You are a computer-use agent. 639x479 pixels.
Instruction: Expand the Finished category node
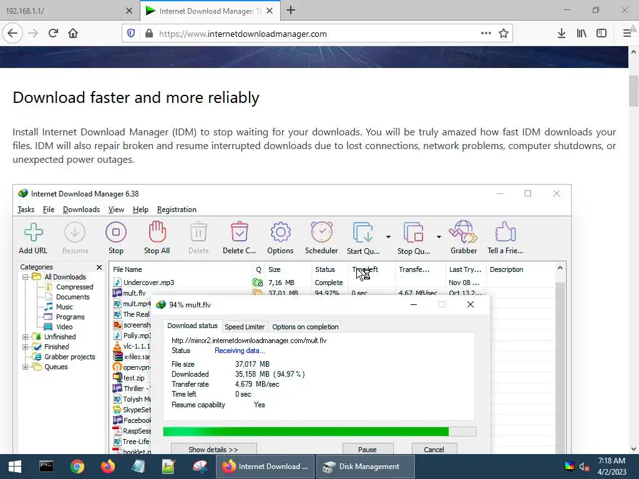click(25, 347)
